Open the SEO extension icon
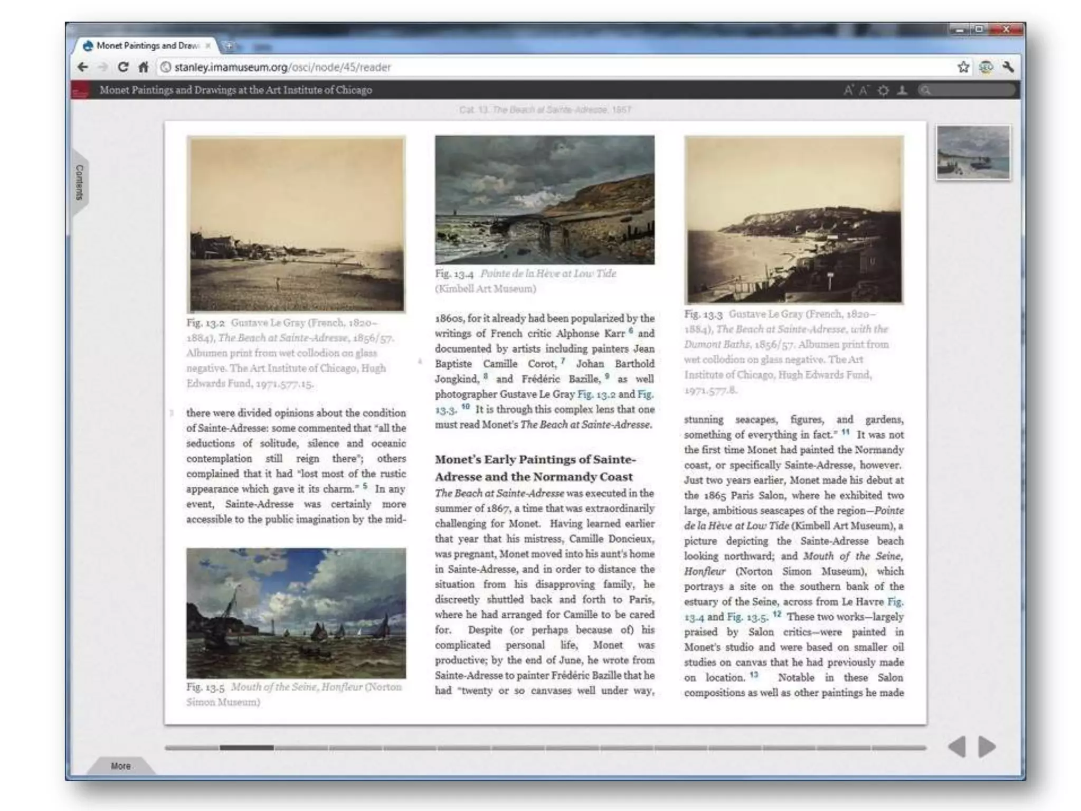The image size is (1081, 811). (x=985, y=67)
